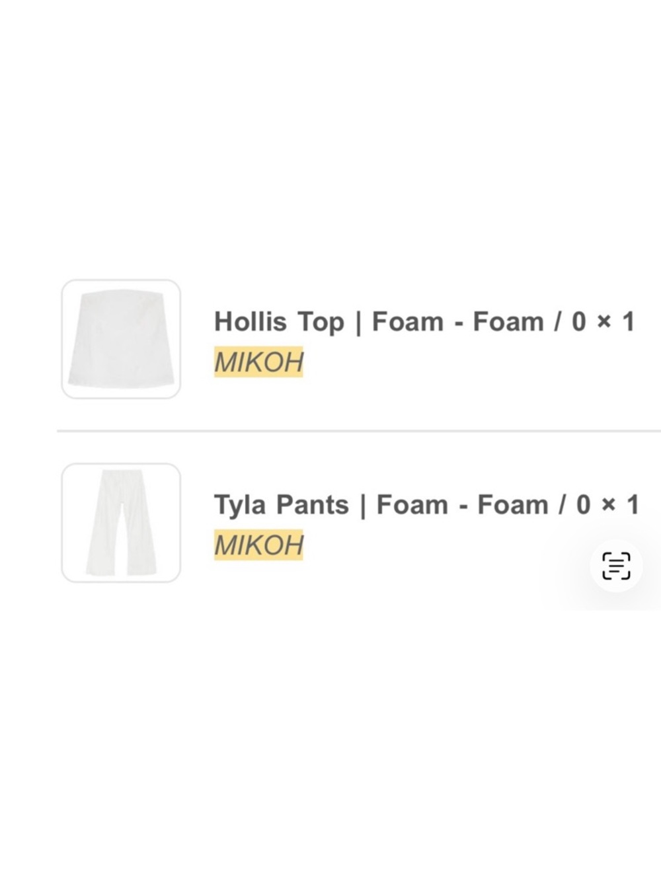Click the divider line between the items
The width and height of the screenshot is (661, 881).
click(357, 431)
